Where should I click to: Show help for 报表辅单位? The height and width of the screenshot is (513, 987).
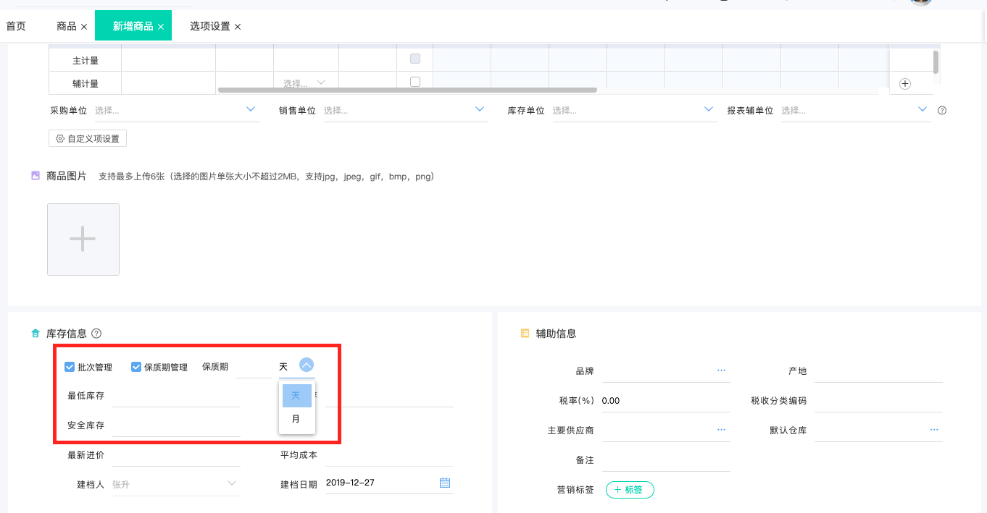click(942, 111)
